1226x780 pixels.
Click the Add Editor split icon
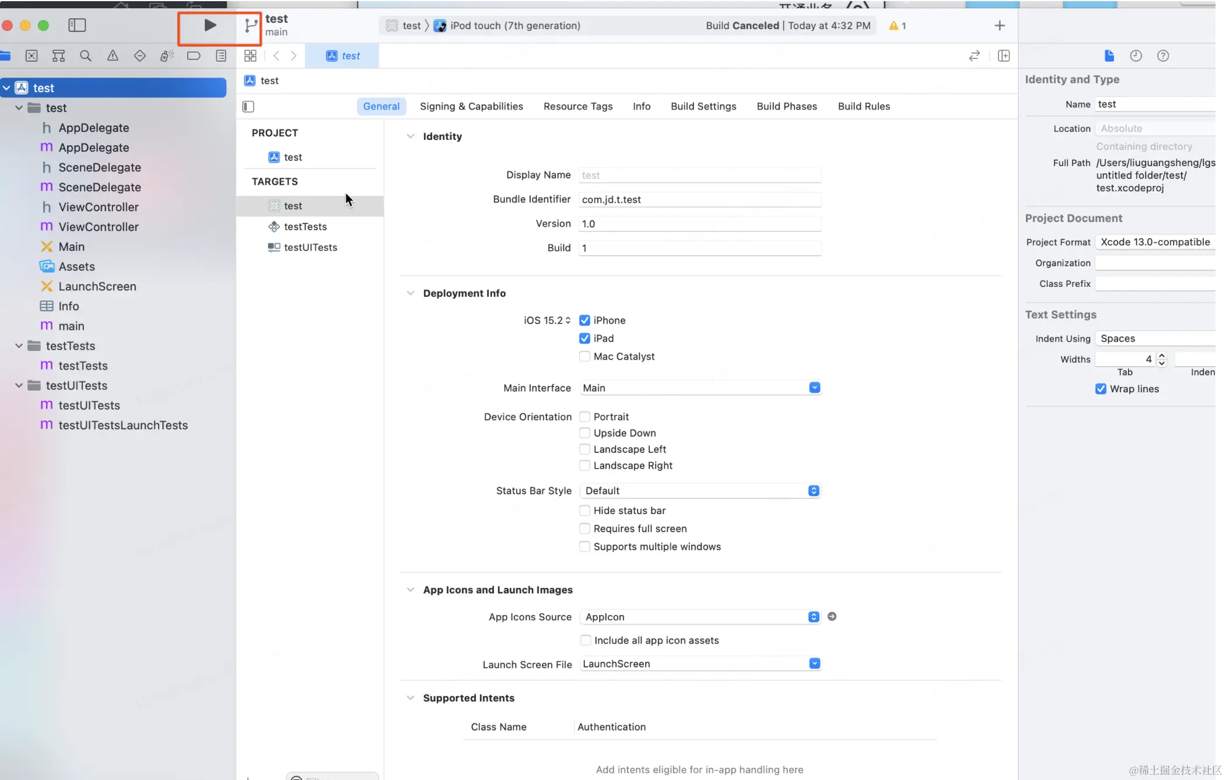tap(1004, 56)
